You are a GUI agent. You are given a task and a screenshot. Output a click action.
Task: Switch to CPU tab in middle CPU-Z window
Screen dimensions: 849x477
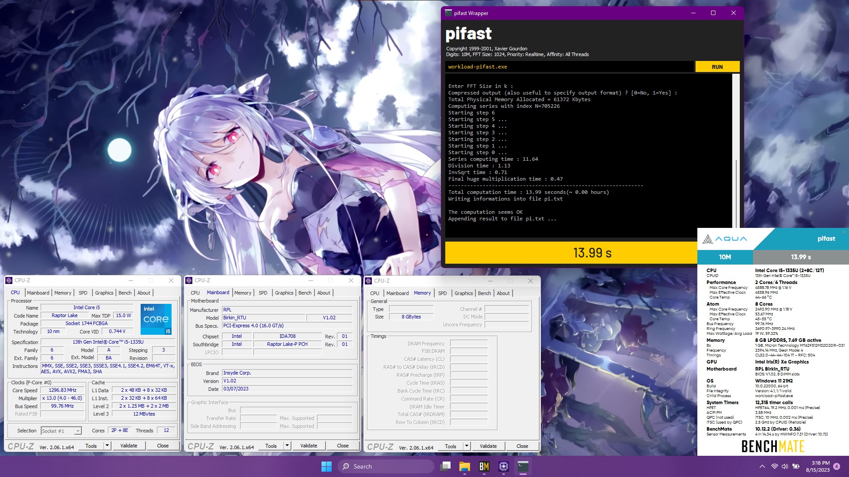point(195,293)
